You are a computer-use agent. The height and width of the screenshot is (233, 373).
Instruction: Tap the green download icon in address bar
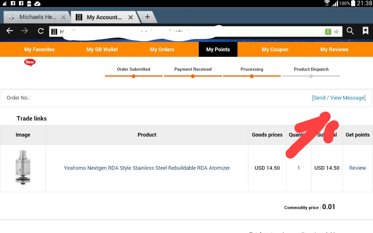coord(328,32)
